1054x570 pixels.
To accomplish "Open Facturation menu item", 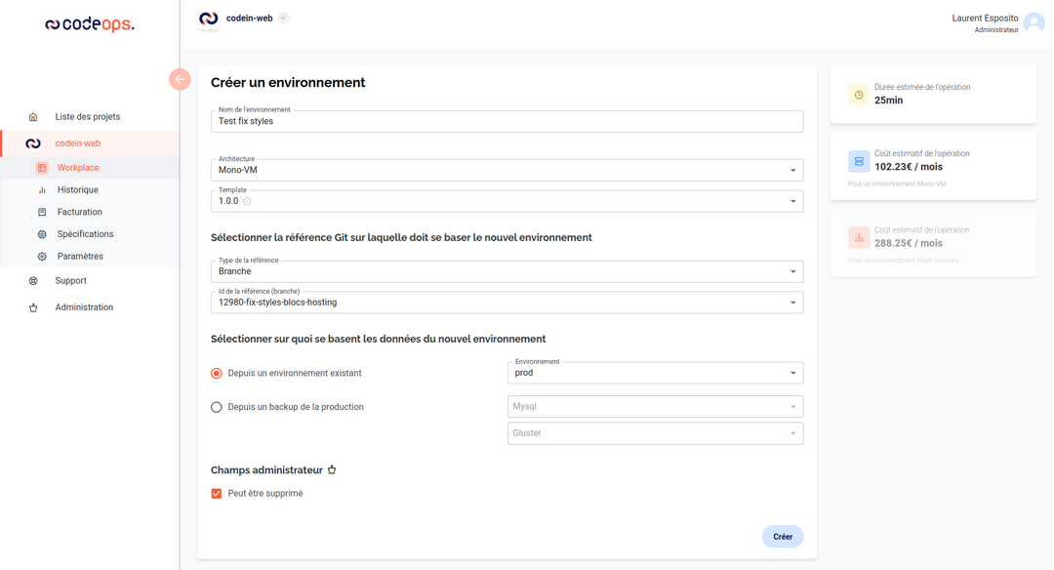I will pos(79,212).
